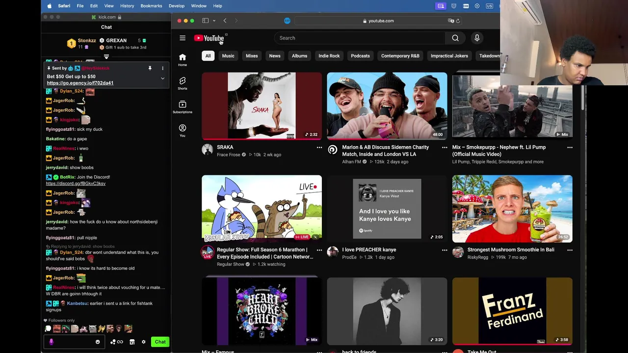
Task: Click the Kick chat message input box
Action: pyautogui.click(x=74, y=342)
